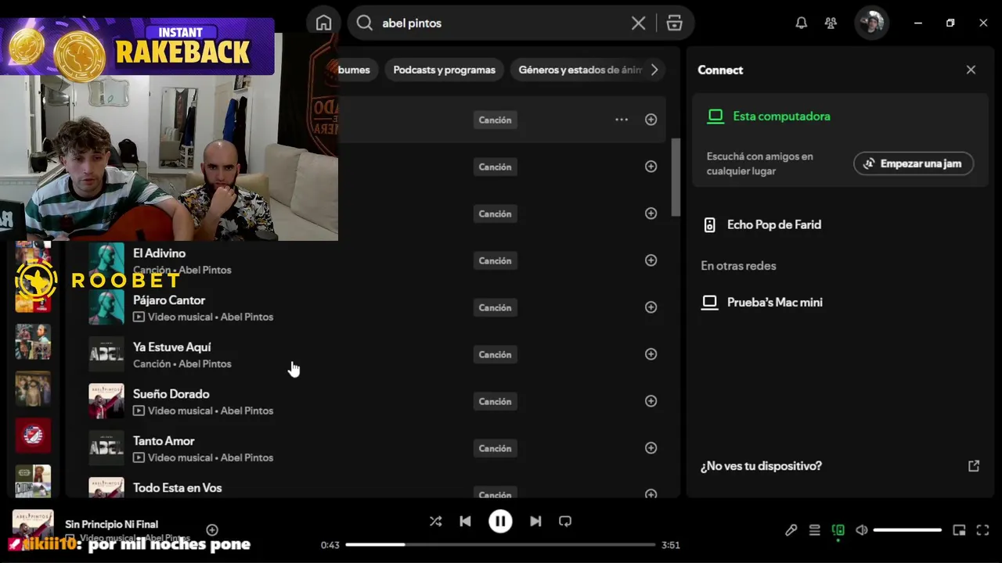This screenshot has width=1002, height=563.
Task: Click the Sueño Dorado cover thumbnail
Action: (106, 401)
